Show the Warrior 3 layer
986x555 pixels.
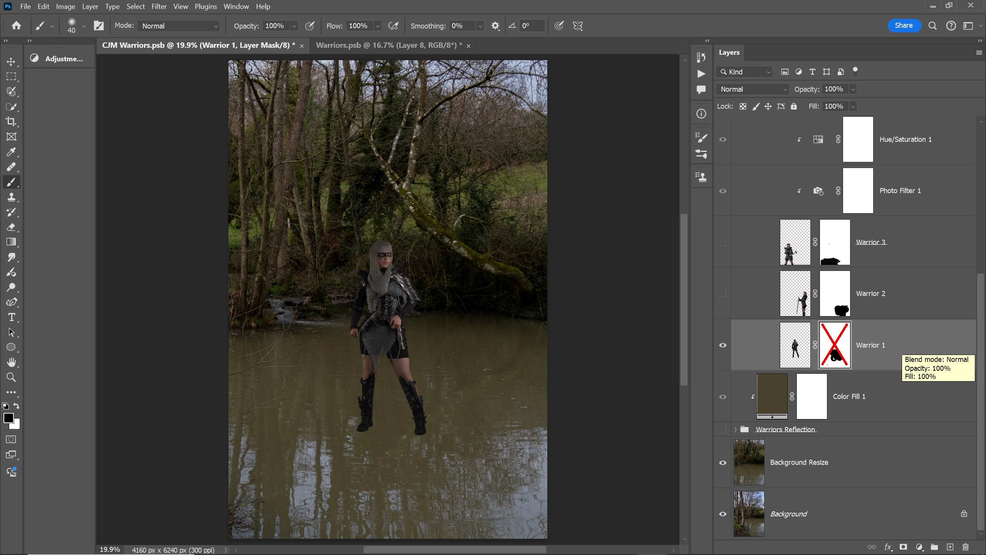coord(723,242)
